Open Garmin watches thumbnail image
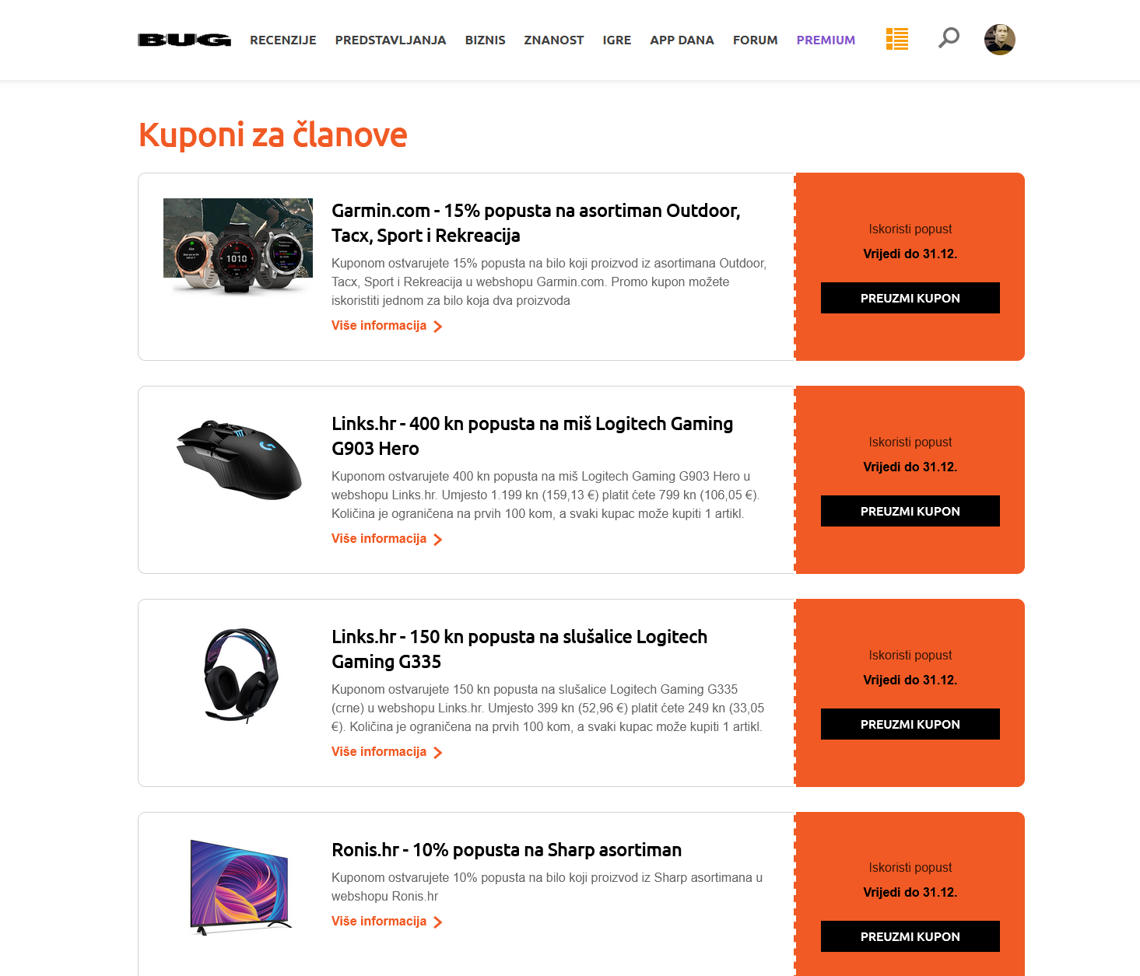1140x976 pixels. coord(238,246)
